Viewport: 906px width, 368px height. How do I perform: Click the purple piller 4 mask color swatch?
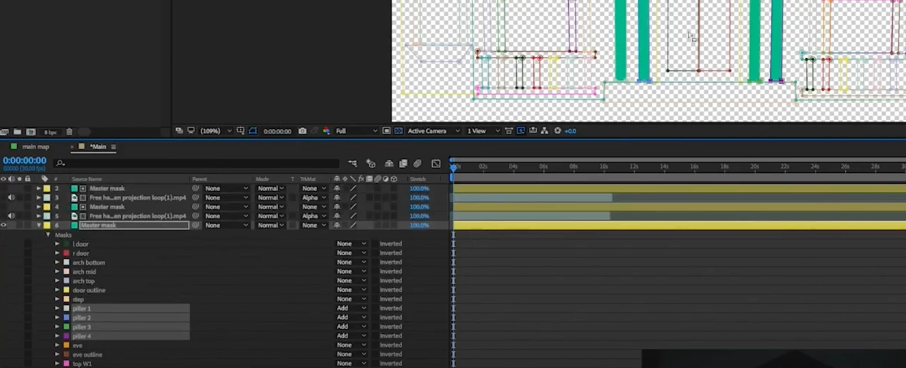(x=66, y=336)
